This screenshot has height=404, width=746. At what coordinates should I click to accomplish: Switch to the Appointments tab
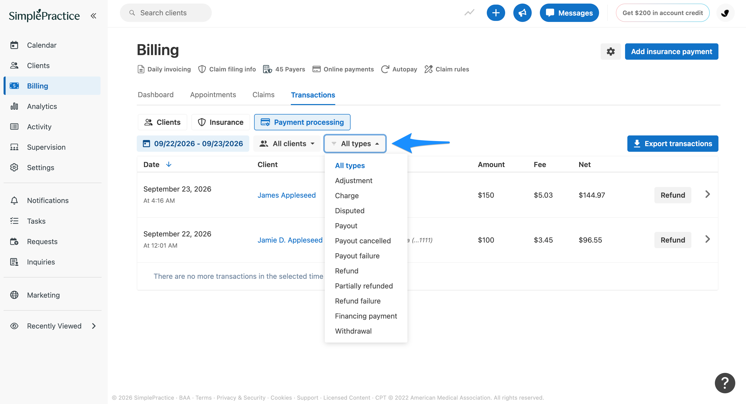coord(213,95)
